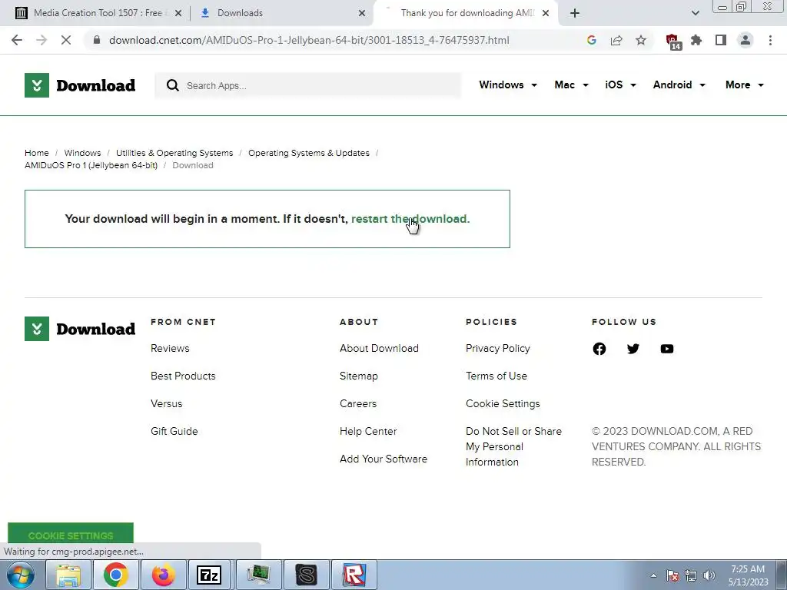Open About Download link
The width and height of the screenshot is (787, 590).
[379, 348]
